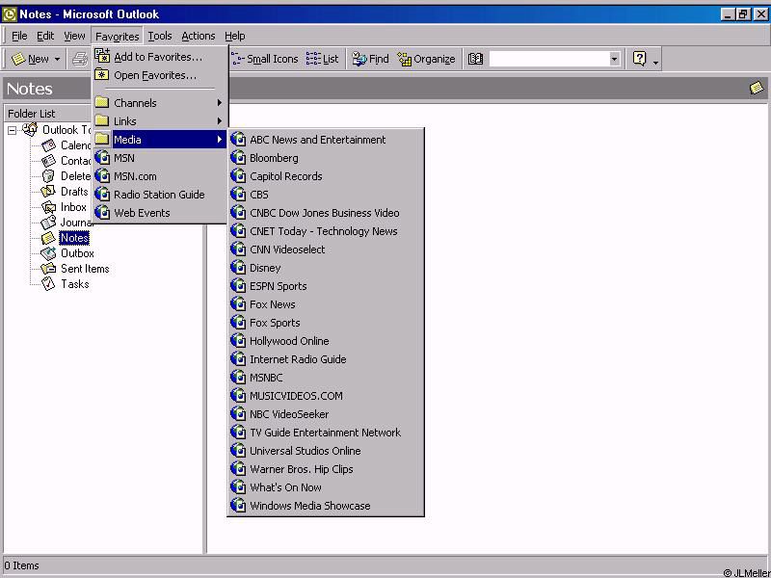Click inside the Find a Contact field
This screenshot has width=771, height=578.
click(547, 59)
